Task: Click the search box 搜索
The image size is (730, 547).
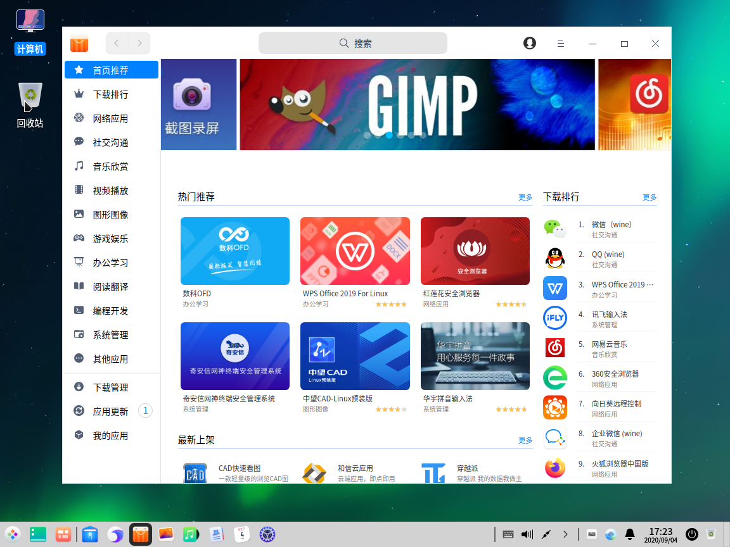Action: pos(353,43)
